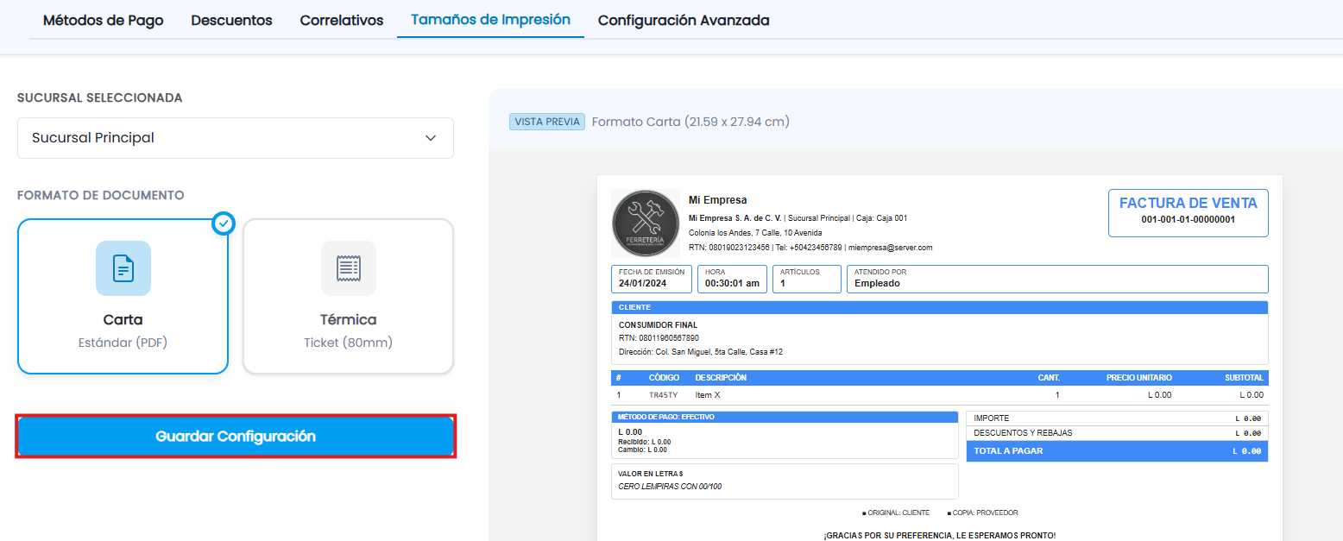1343x541 pixels.
Task: Click the DESCRIPCIÓN column header
Action: [721, 378]
